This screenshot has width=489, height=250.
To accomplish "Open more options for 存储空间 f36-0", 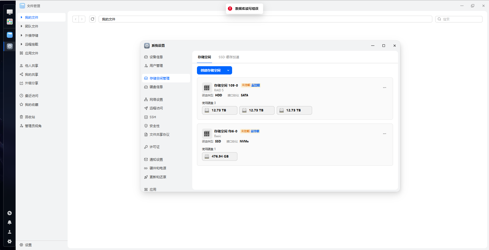I will pos(384,134).
